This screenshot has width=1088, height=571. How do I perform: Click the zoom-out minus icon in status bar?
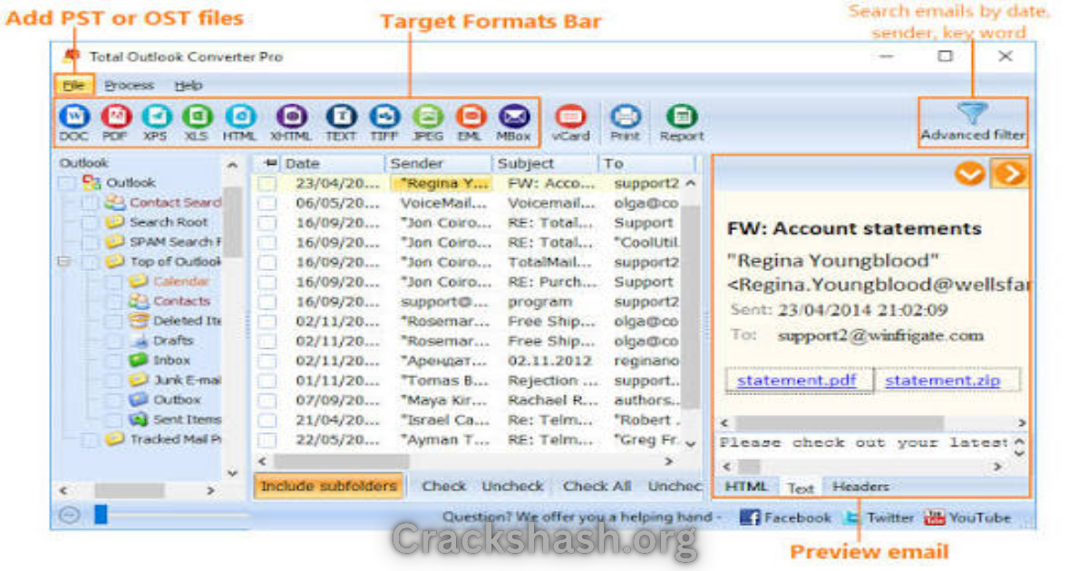point(70,515)
